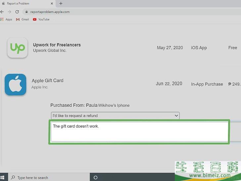Image resolution: width=241 pixels, height=181 pixels.
Task: Click the Upwork app icon
Action: (17, 48)
